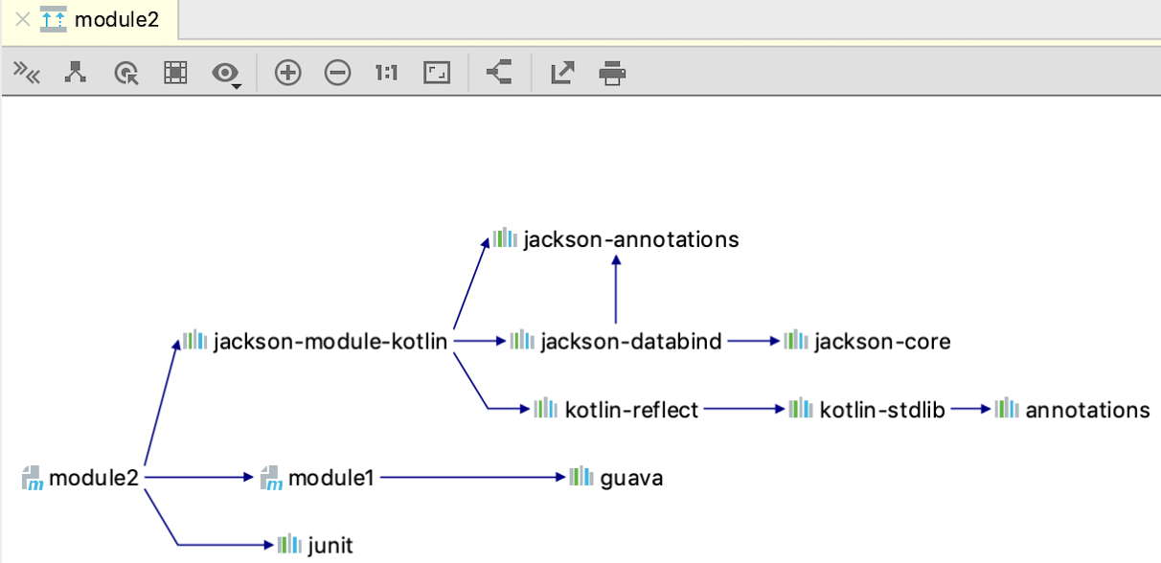Image resolution: width=1161 pixels, height=563 pixels.
Task: Select the jackson-databind node
Action: (616, 341)
